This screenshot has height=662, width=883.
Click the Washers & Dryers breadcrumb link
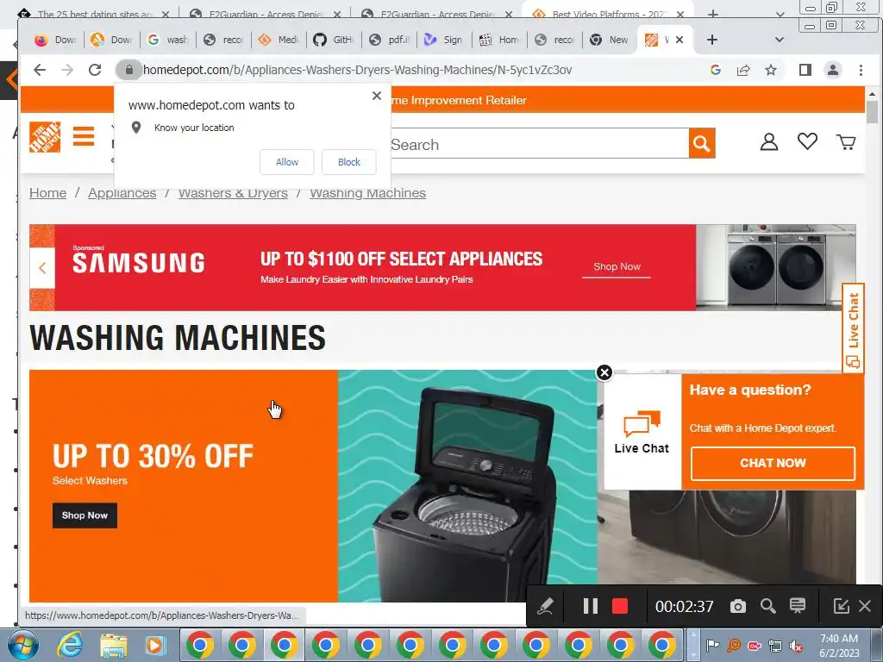233,193
